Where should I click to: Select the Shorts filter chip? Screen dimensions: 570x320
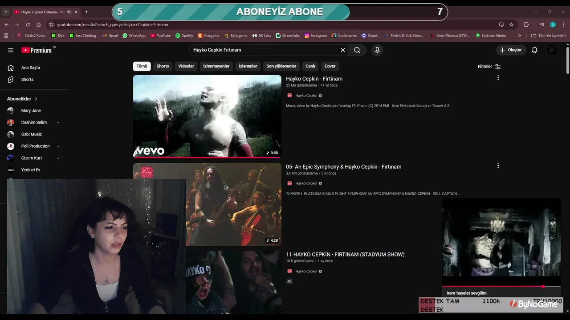(x=163, y=66)
